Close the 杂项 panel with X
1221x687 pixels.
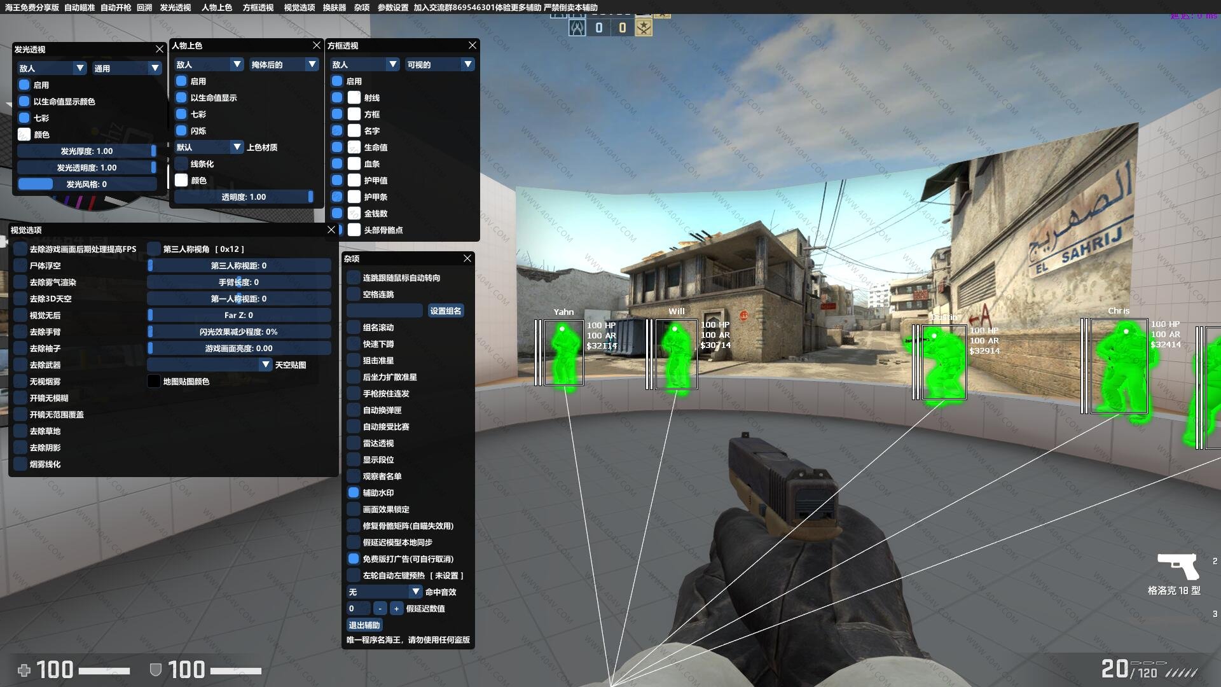tap(467, 258)
